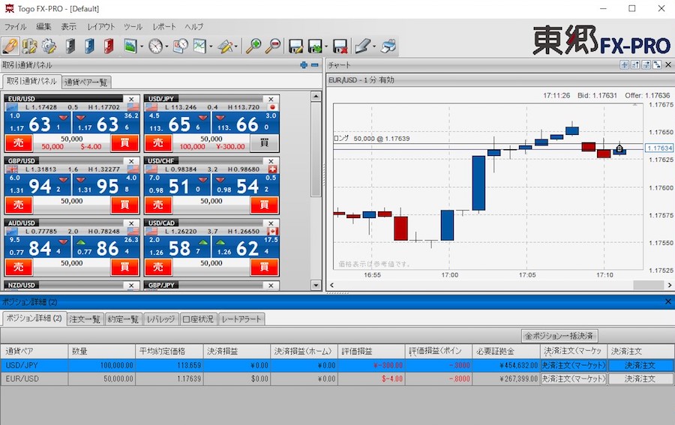Click the pencil drawing tool icon
This screenshot has width=675, height=425.
(225, 46)
